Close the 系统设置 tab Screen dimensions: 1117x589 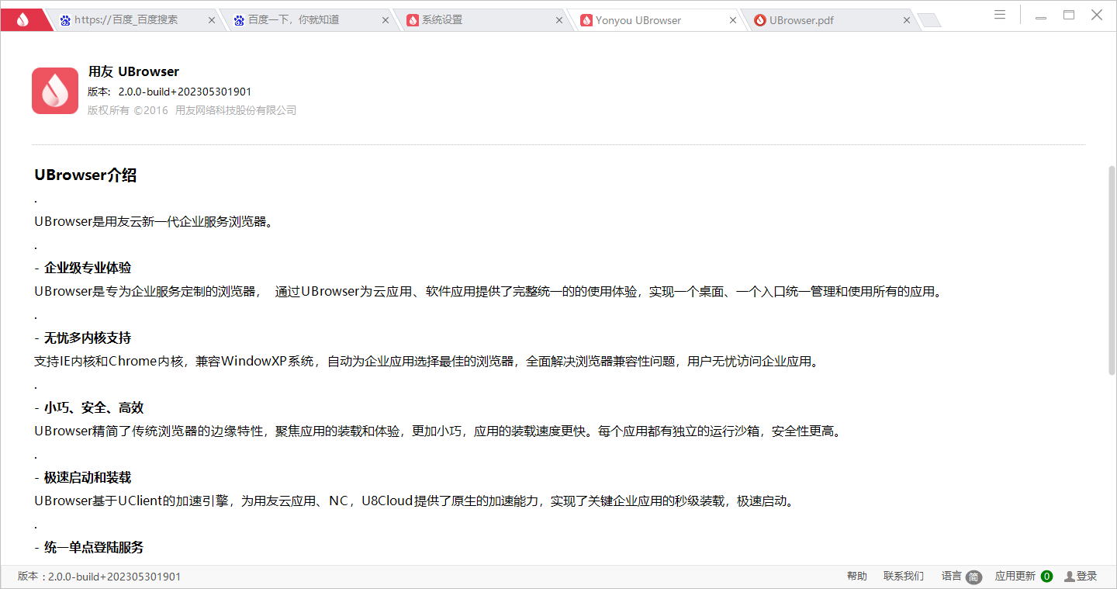[x=558, y=20]
